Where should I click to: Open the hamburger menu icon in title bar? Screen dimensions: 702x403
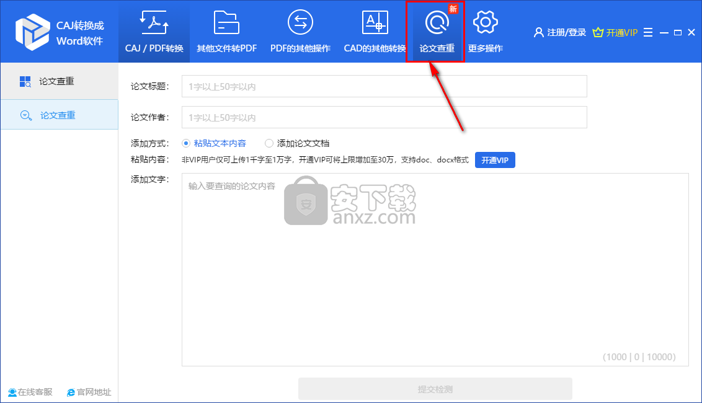tap(648, 32)
